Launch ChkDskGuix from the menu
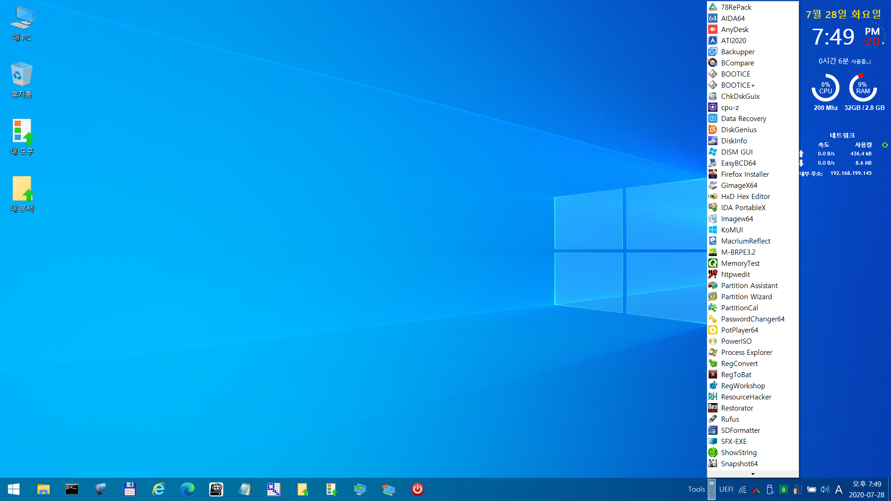The height and width of the screenshot is (501, 891). tap(753, 96)
